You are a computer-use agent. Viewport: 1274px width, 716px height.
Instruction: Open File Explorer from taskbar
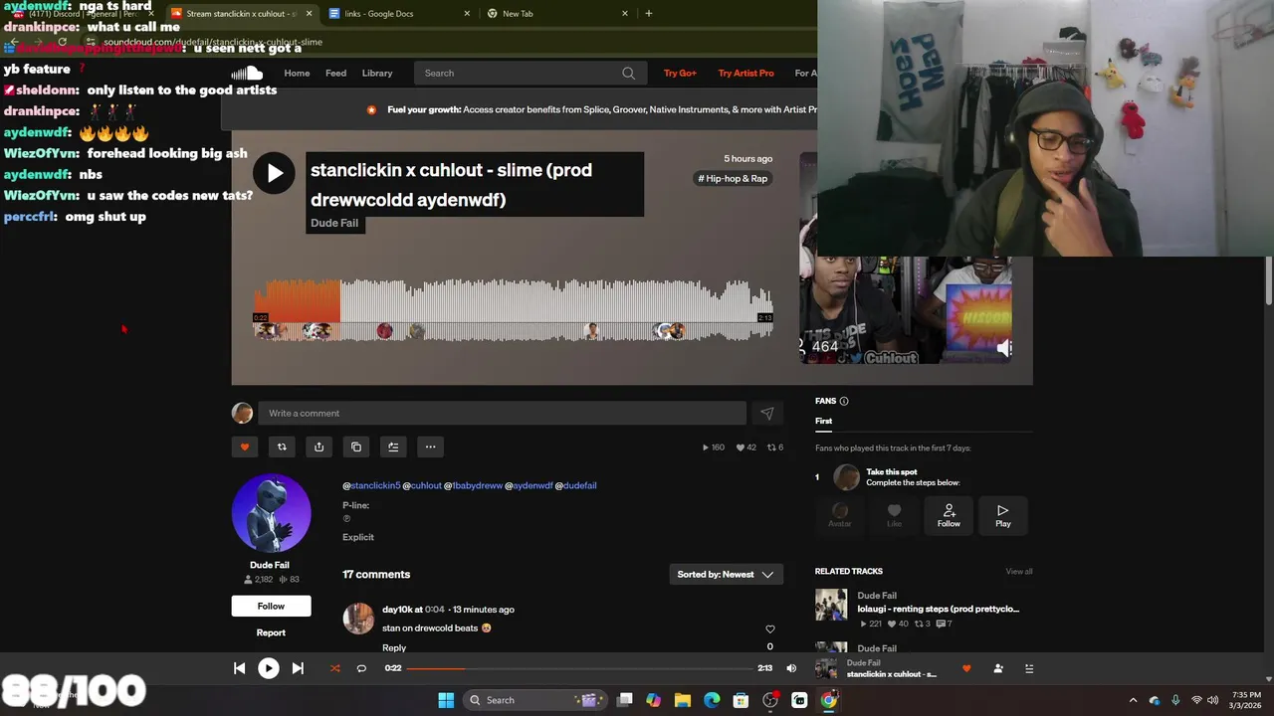tap(682, 700)
